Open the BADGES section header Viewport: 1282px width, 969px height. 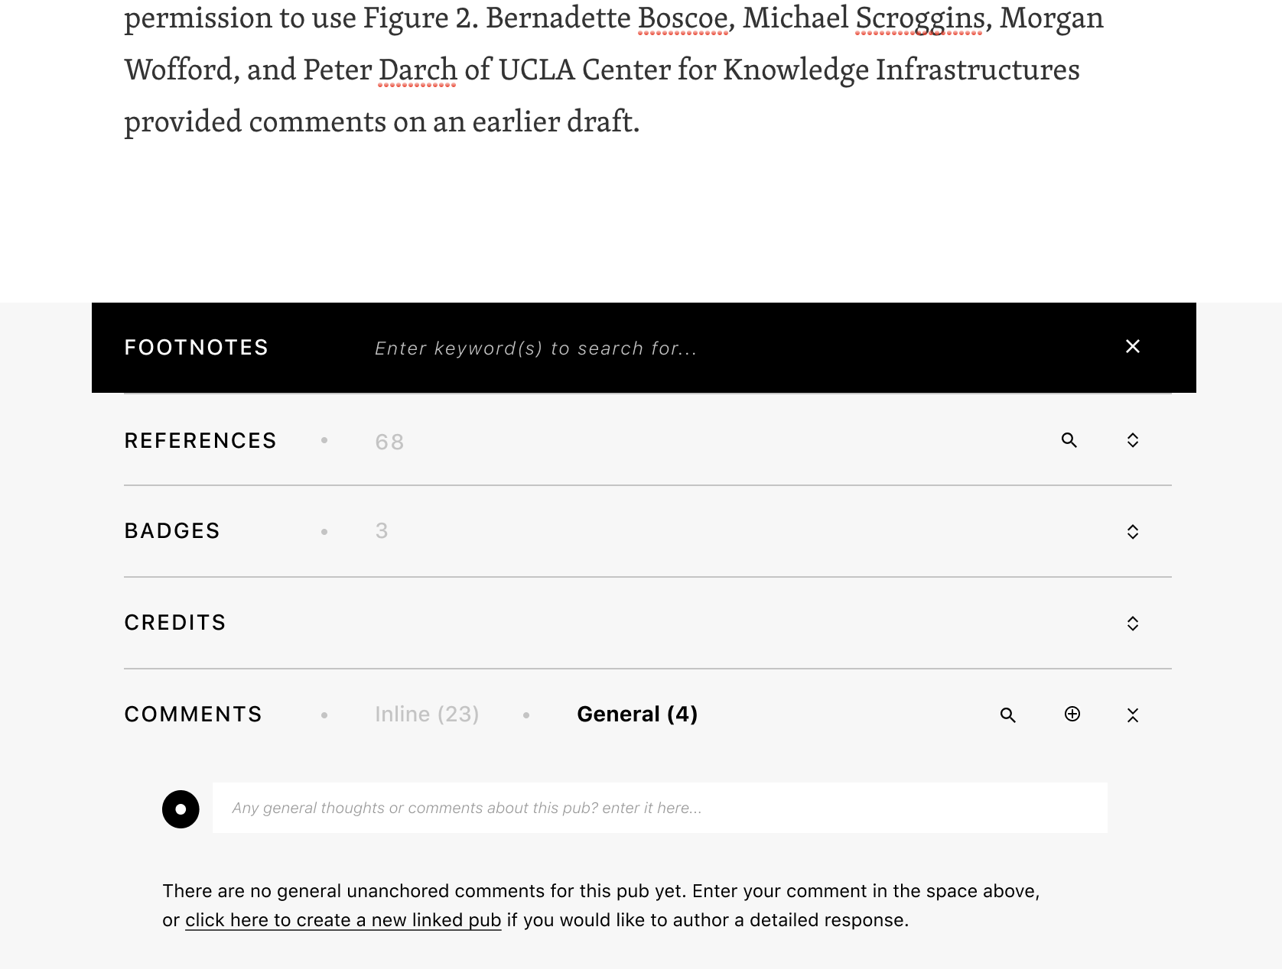click(x=172, y=530)
